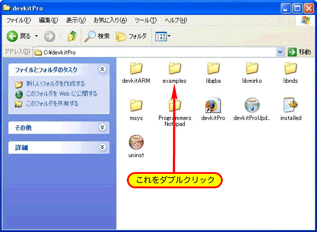Click the devkitPro title bar folder icon
This screenshot has width=317, height=232.
6,8
